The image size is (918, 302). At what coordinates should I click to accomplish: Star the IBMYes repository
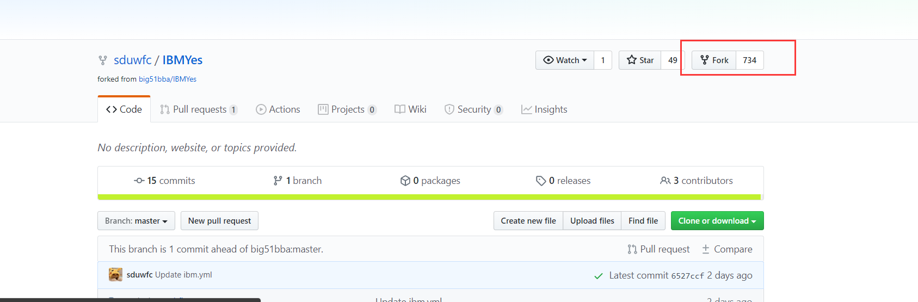coord(640,60)
